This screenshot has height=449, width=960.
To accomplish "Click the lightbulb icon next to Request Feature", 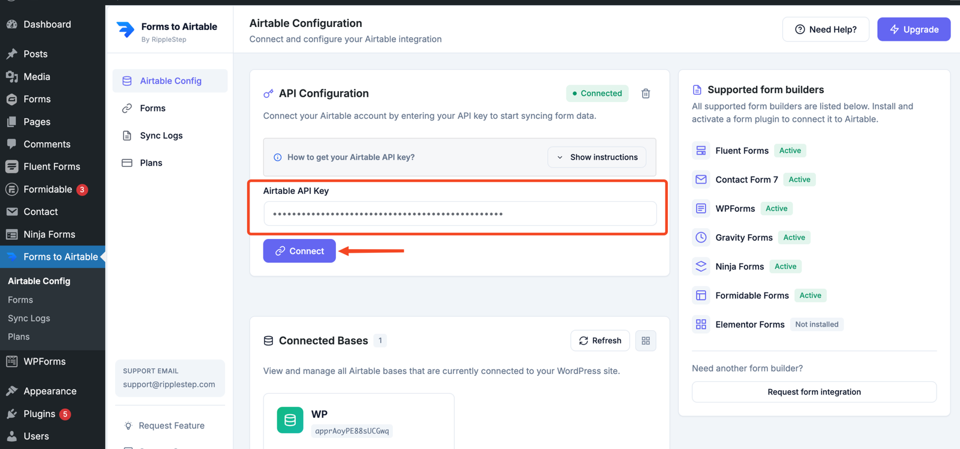I will point(128,426).
